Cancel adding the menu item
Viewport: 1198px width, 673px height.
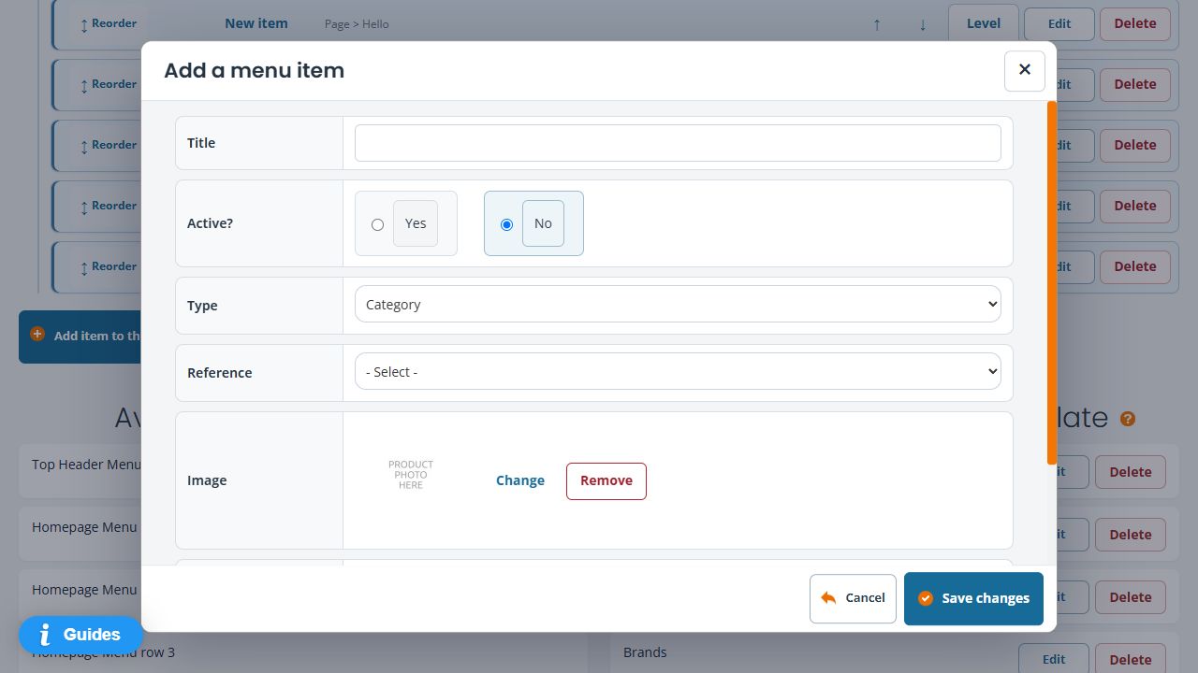coord(853,598)
